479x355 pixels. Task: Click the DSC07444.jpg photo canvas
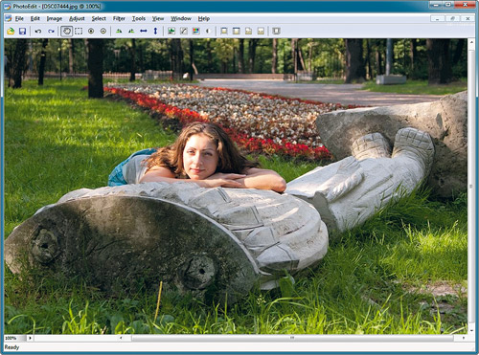(236, 187)
